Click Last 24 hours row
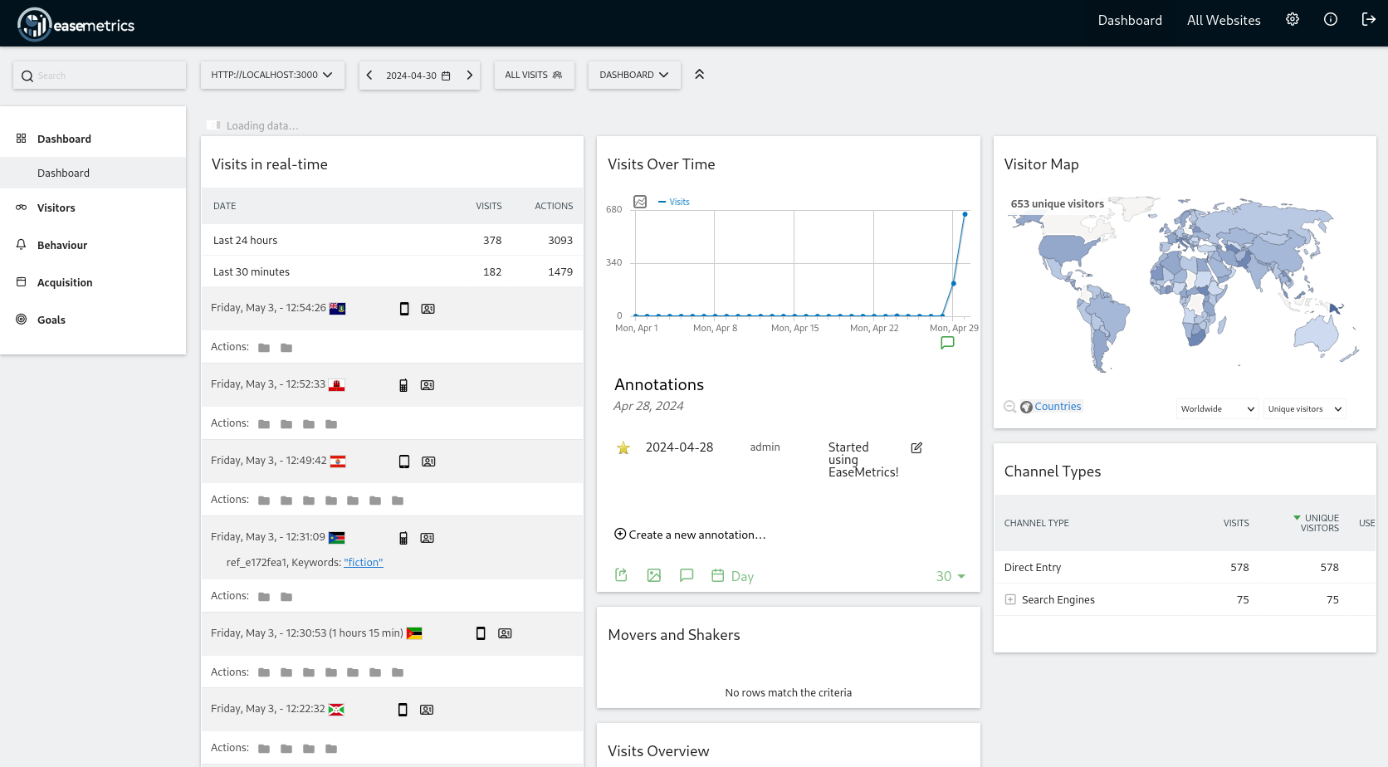Screen dimensions: 1388x767 (392, 241)
